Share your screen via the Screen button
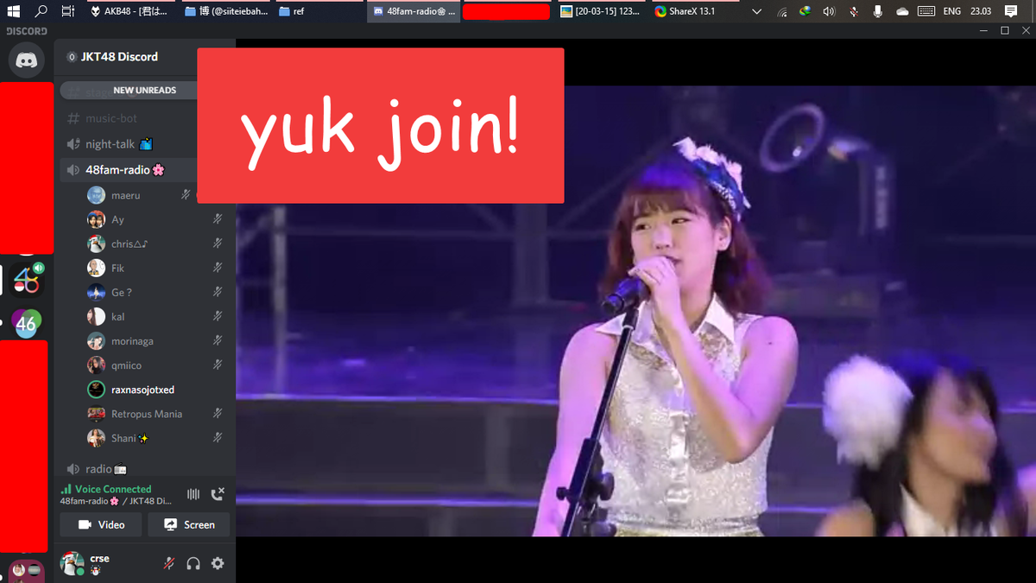The width and height of the screenshot is (1036, 583). [189, 524]
